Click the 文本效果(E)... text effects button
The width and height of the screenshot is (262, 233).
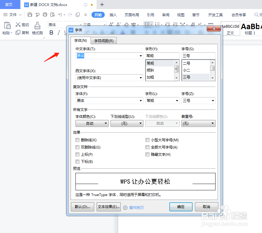coord(109,207)
